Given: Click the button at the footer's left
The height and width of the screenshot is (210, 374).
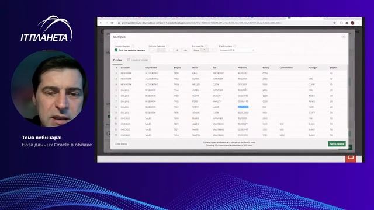Looking at the screenshot, I should 121,144.
